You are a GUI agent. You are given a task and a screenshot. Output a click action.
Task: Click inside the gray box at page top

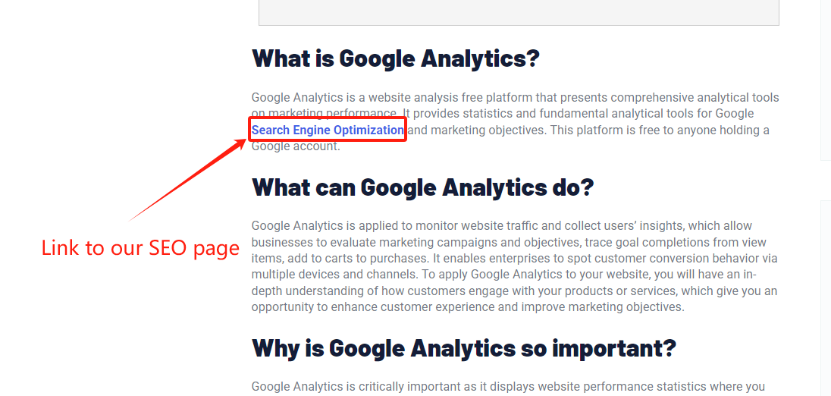(519, 12)
